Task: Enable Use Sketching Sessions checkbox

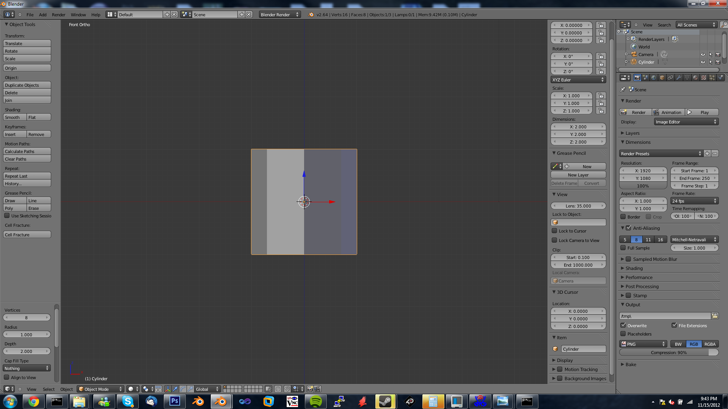Action: click(x=7, y=215)
